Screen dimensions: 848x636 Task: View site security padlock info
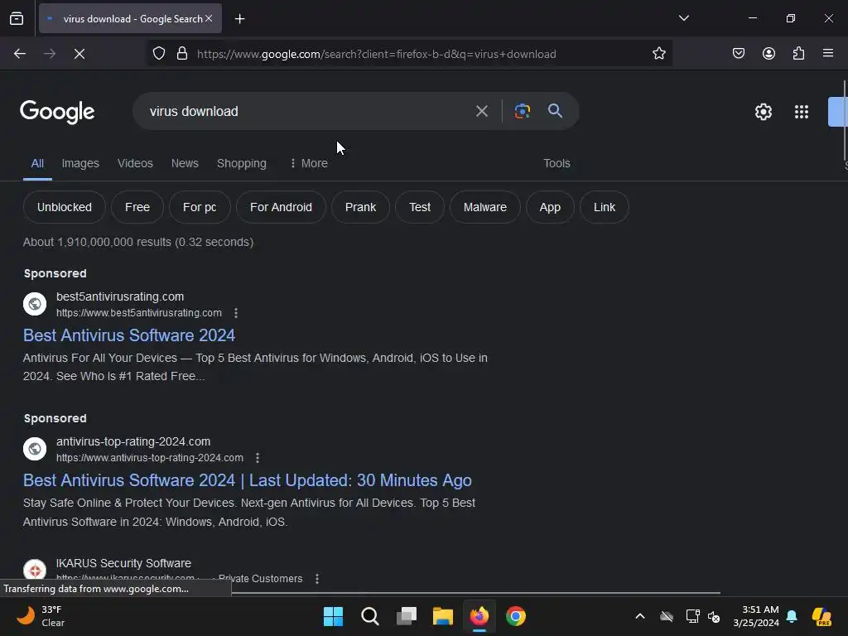click(182, 54)
